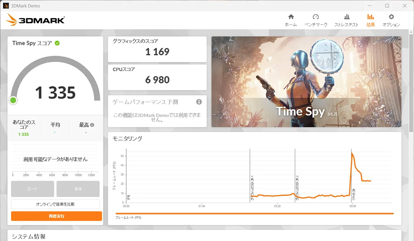
Task: Click the Time Spy v1.2 banner image
Action: pos(306,82)
